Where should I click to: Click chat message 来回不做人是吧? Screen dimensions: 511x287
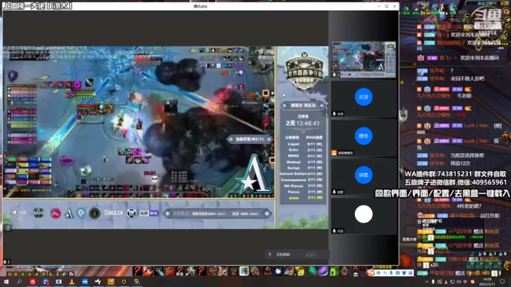pyautogui.click(x=468, y=78)
